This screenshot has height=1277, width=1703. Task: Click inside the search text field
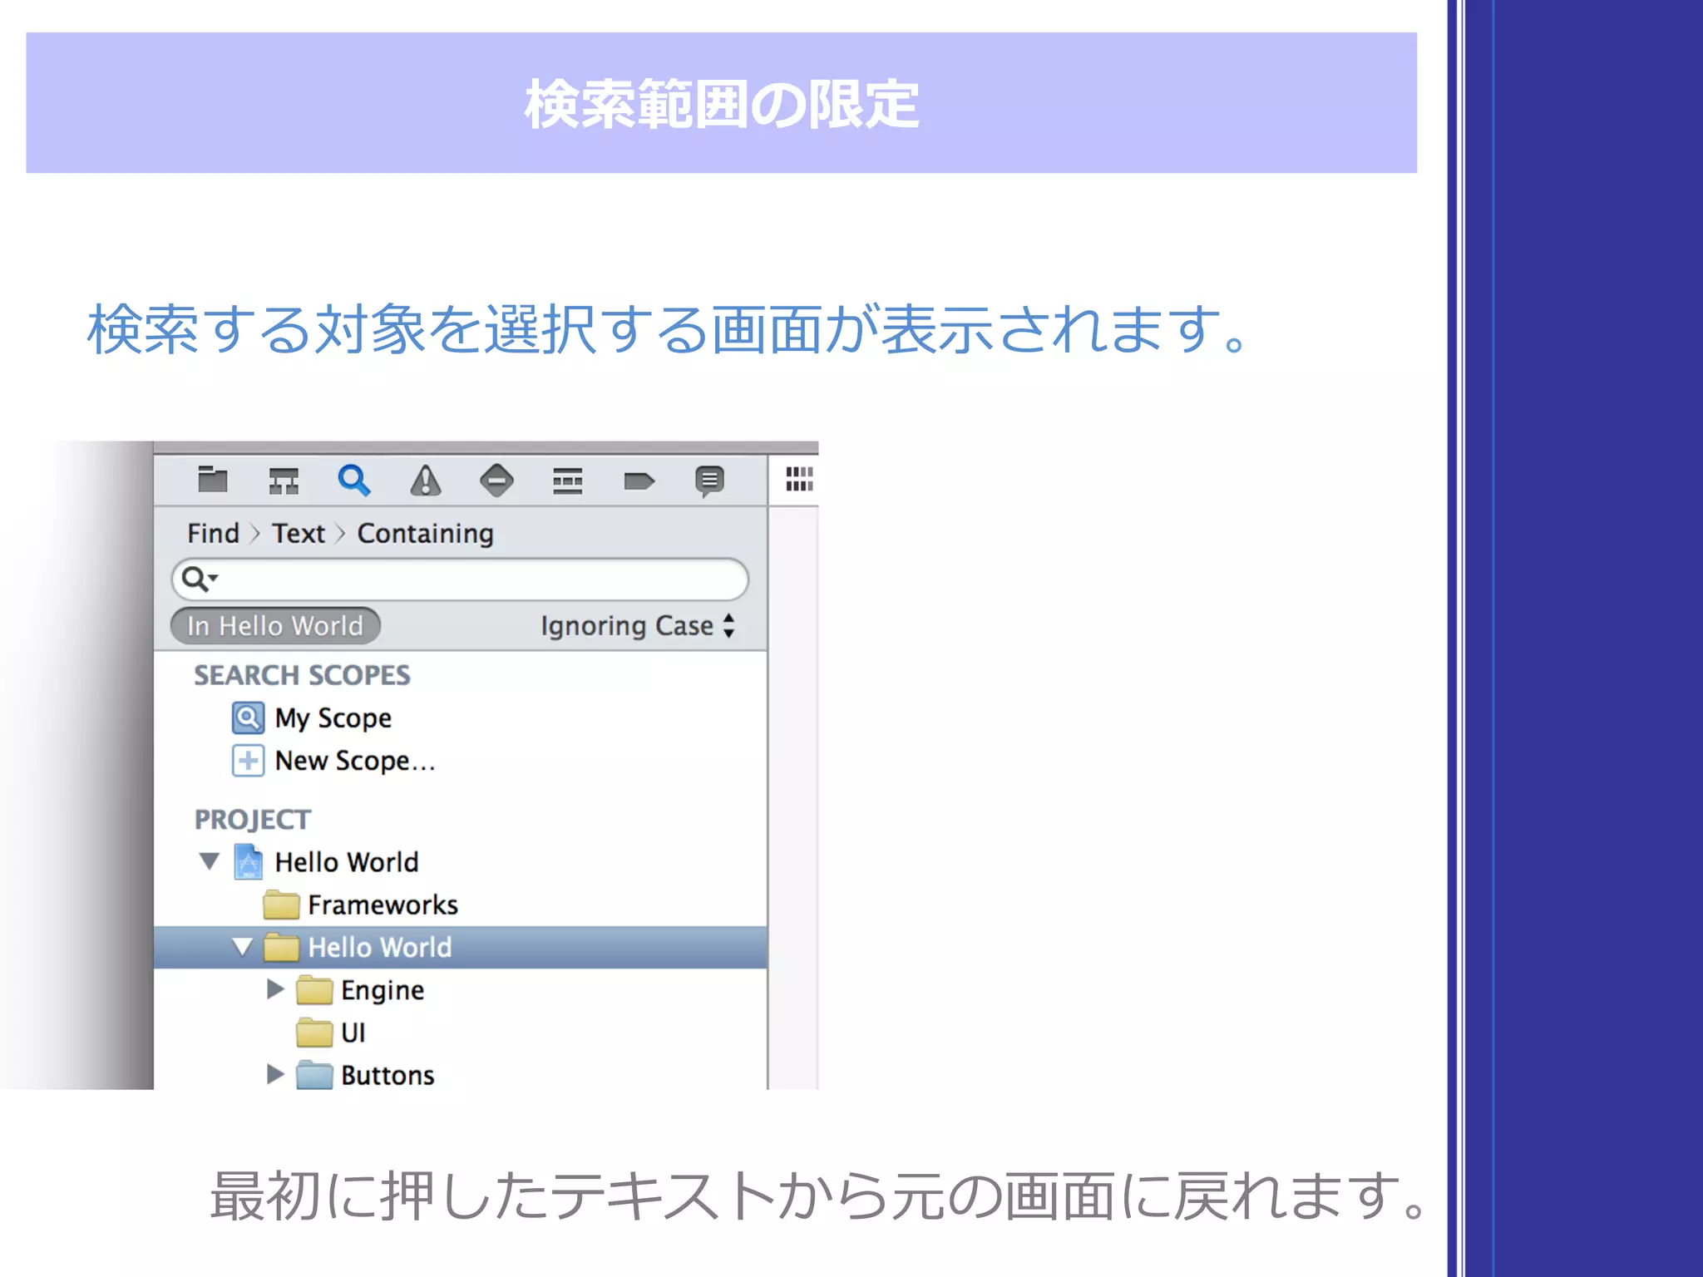tap(460, 579)
